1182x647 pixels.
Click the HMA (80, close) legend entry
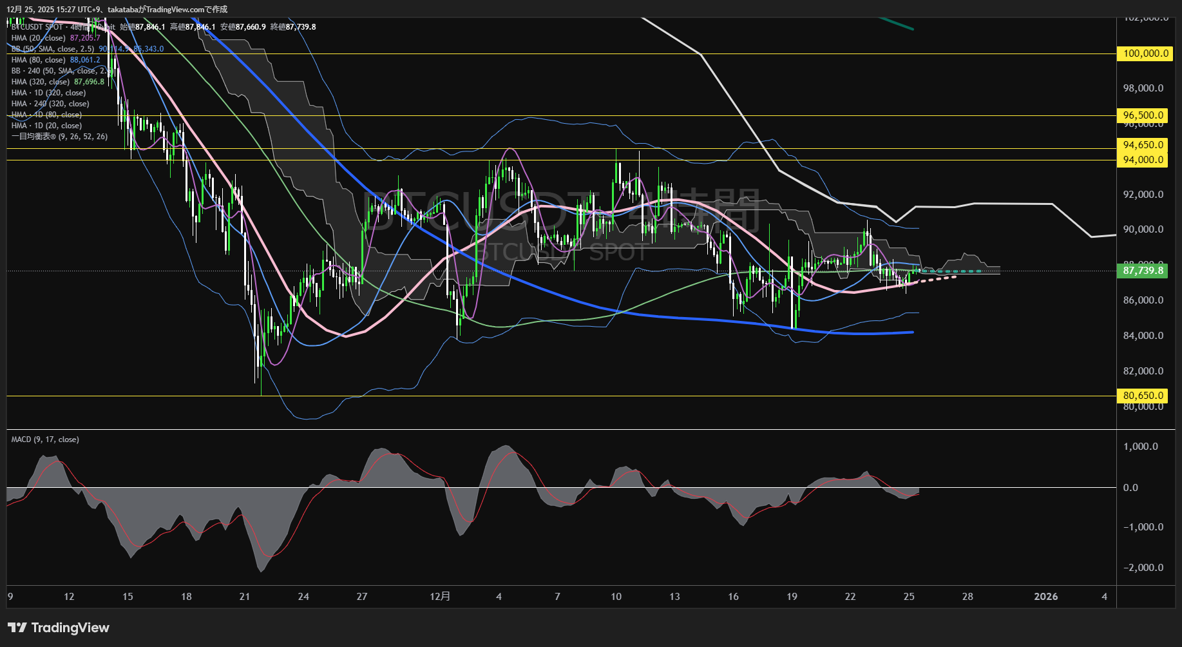[39, 60]
